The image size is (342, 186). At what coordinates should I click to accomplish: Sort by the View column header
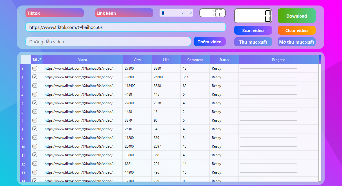tap(137, 59)
